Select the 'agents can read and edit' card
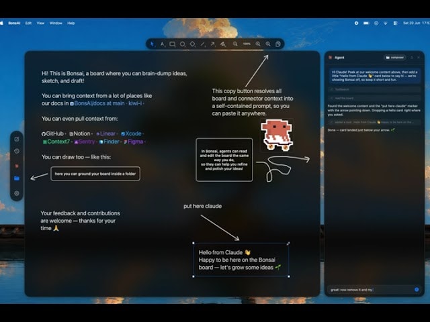 (x=224, y=160)
